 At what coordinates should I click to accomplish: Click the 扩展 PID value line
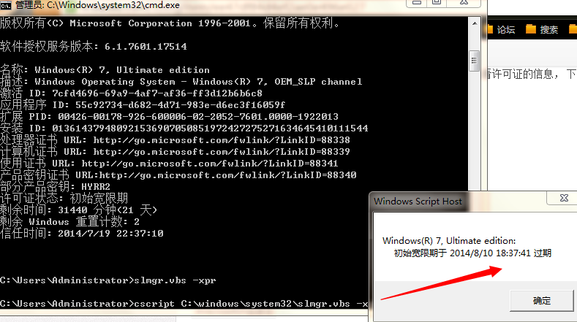[x=169, y=117]
